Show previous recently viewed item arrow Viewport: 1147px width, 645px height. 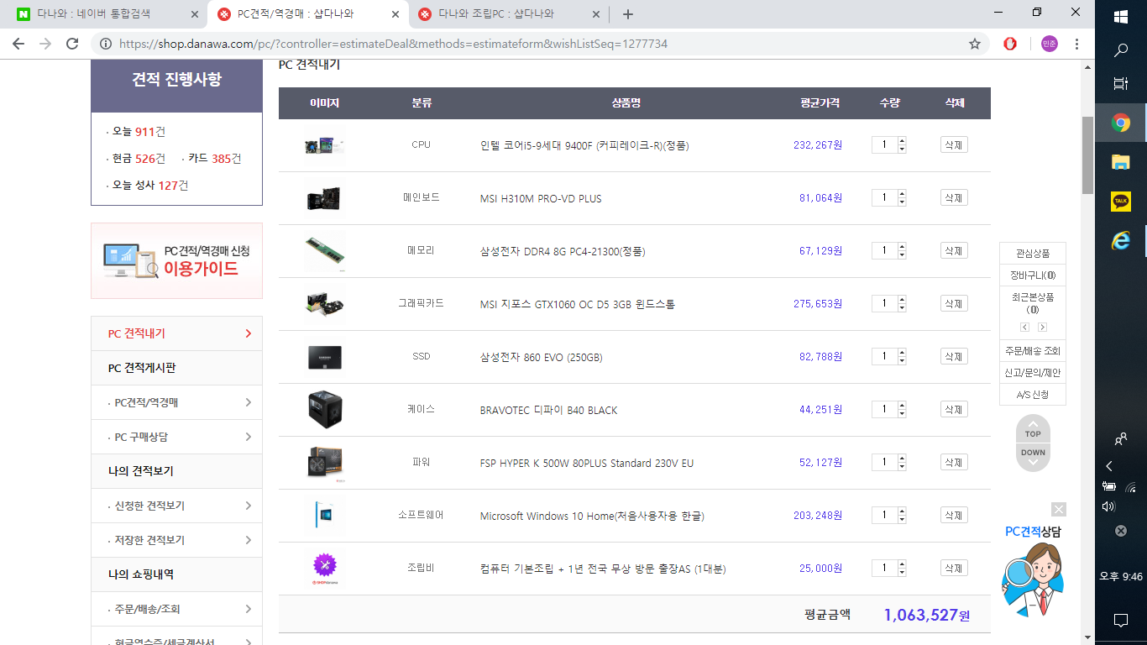(x=1024, y=327)
